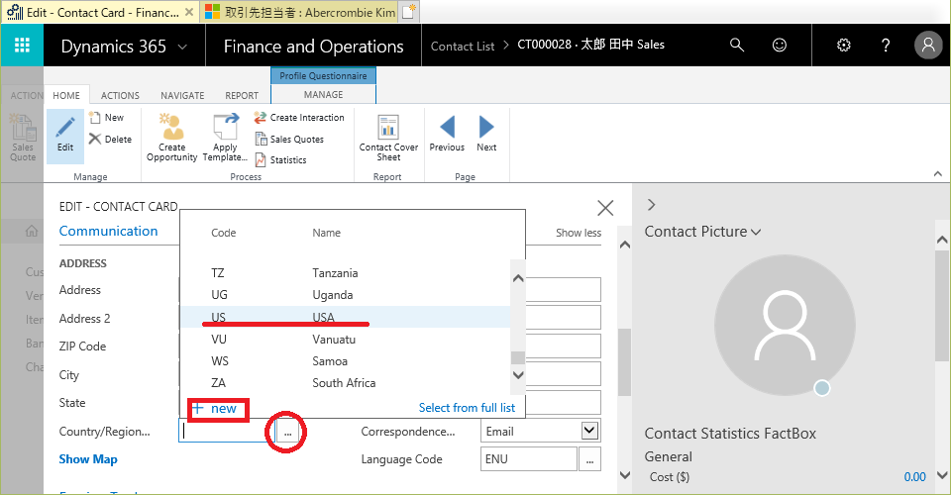Click the Country/Region lookup ellipsis button

point(287,432)
